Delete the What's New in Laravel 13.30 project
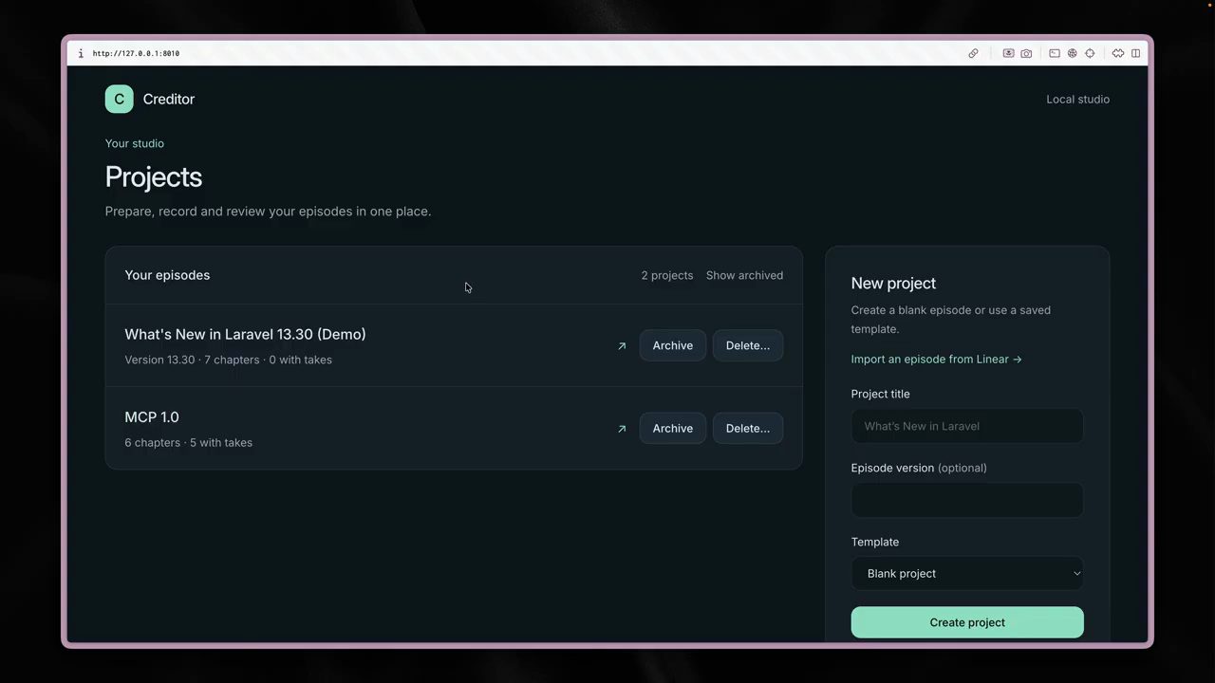 [x=748, y=345]
